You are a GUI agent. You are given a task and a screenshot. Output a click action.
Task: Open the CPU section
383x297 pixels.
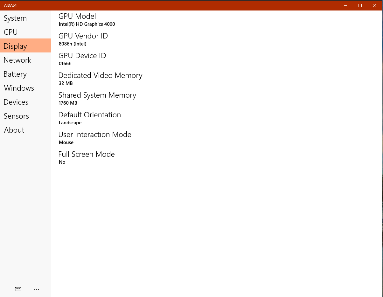tap(25, 32)
